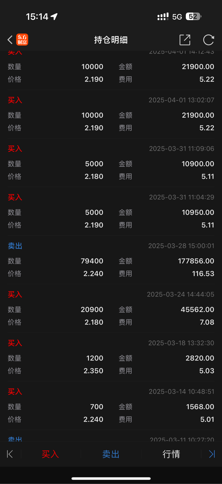Jump to first stock with left skip icon
The width and height of the screenshot is (222, 484).
point(10,454)
